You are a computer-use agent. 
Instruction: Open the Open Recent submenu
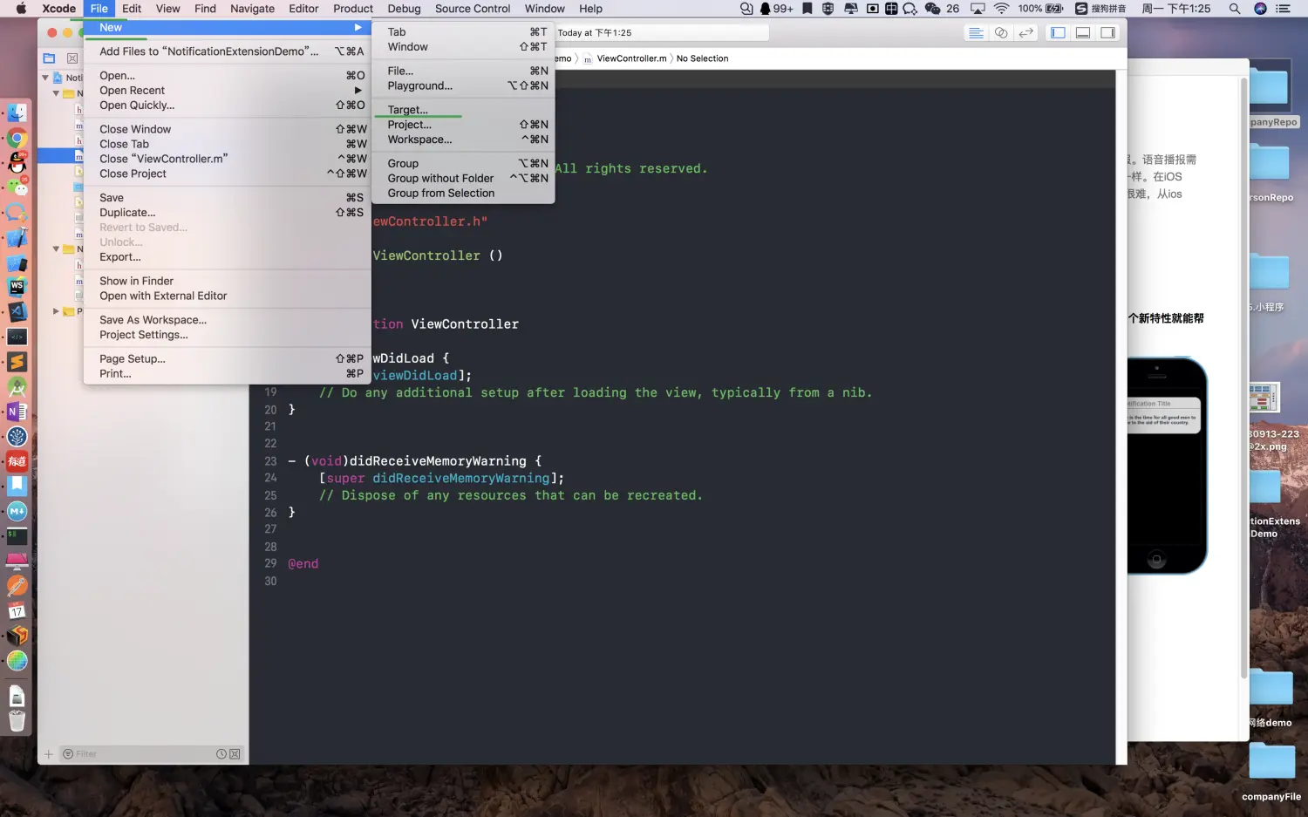[x=228, y=91]
